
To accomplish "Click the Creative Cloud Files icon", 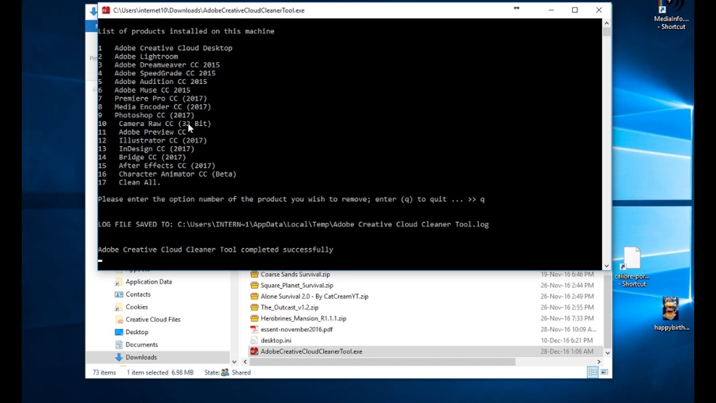I will (x=119, y=320).
